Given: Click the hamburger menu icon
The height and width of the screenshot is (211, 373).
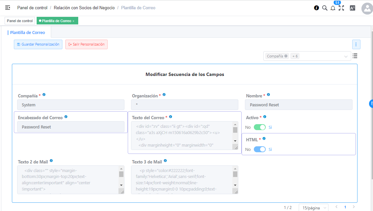Looking at the screenshot, I should point(8,8).
